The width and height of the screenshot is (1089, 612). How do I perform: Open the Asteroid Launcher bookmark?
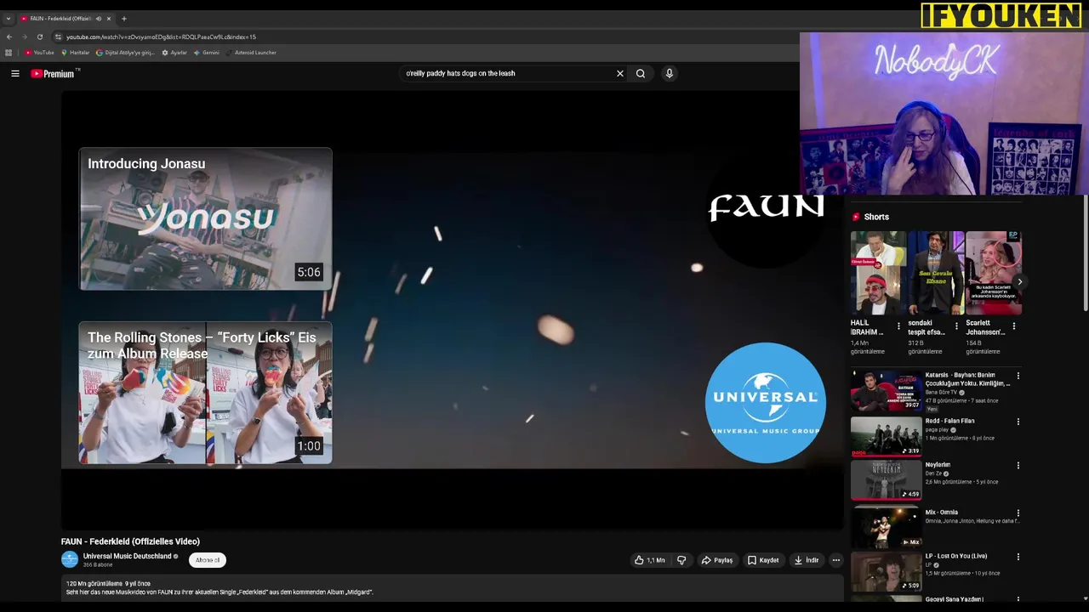(252, 53)
